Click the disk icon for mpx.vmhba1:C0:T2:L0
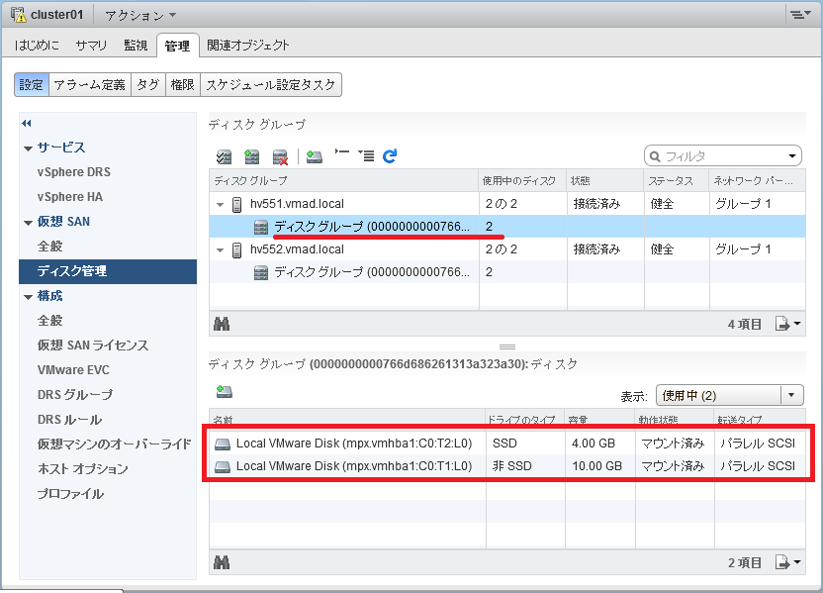Image resolution: width=823 pixels, height=593 pixels. coord(223,445)
